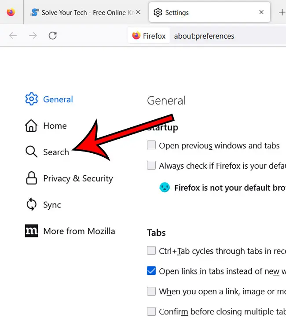Click the Firefox View icon in tab bar
286x318 pixels.
(11, 12)
